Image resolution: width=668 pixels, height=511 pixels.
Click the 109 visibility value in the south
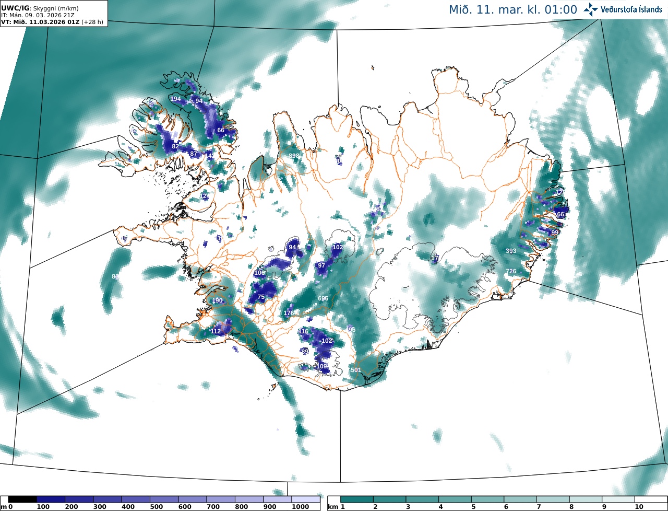[322, 366]
